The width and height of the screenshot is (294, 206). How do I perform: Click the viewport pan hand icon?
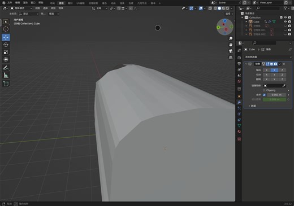tap(231, 45)
